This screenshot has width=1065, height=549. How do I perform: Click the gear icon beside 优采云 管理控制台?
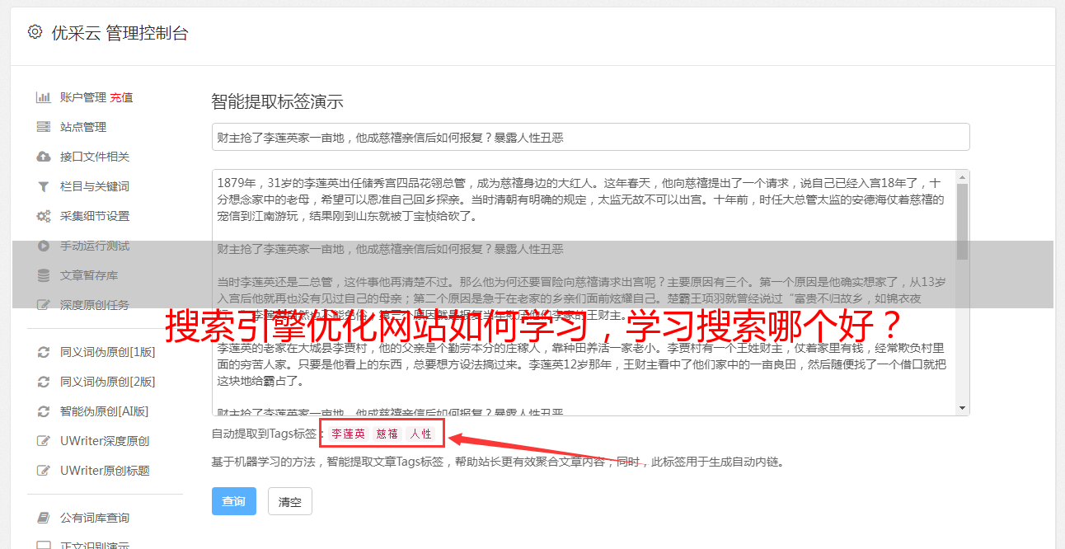pyautogui.click(x=35, y=32)
